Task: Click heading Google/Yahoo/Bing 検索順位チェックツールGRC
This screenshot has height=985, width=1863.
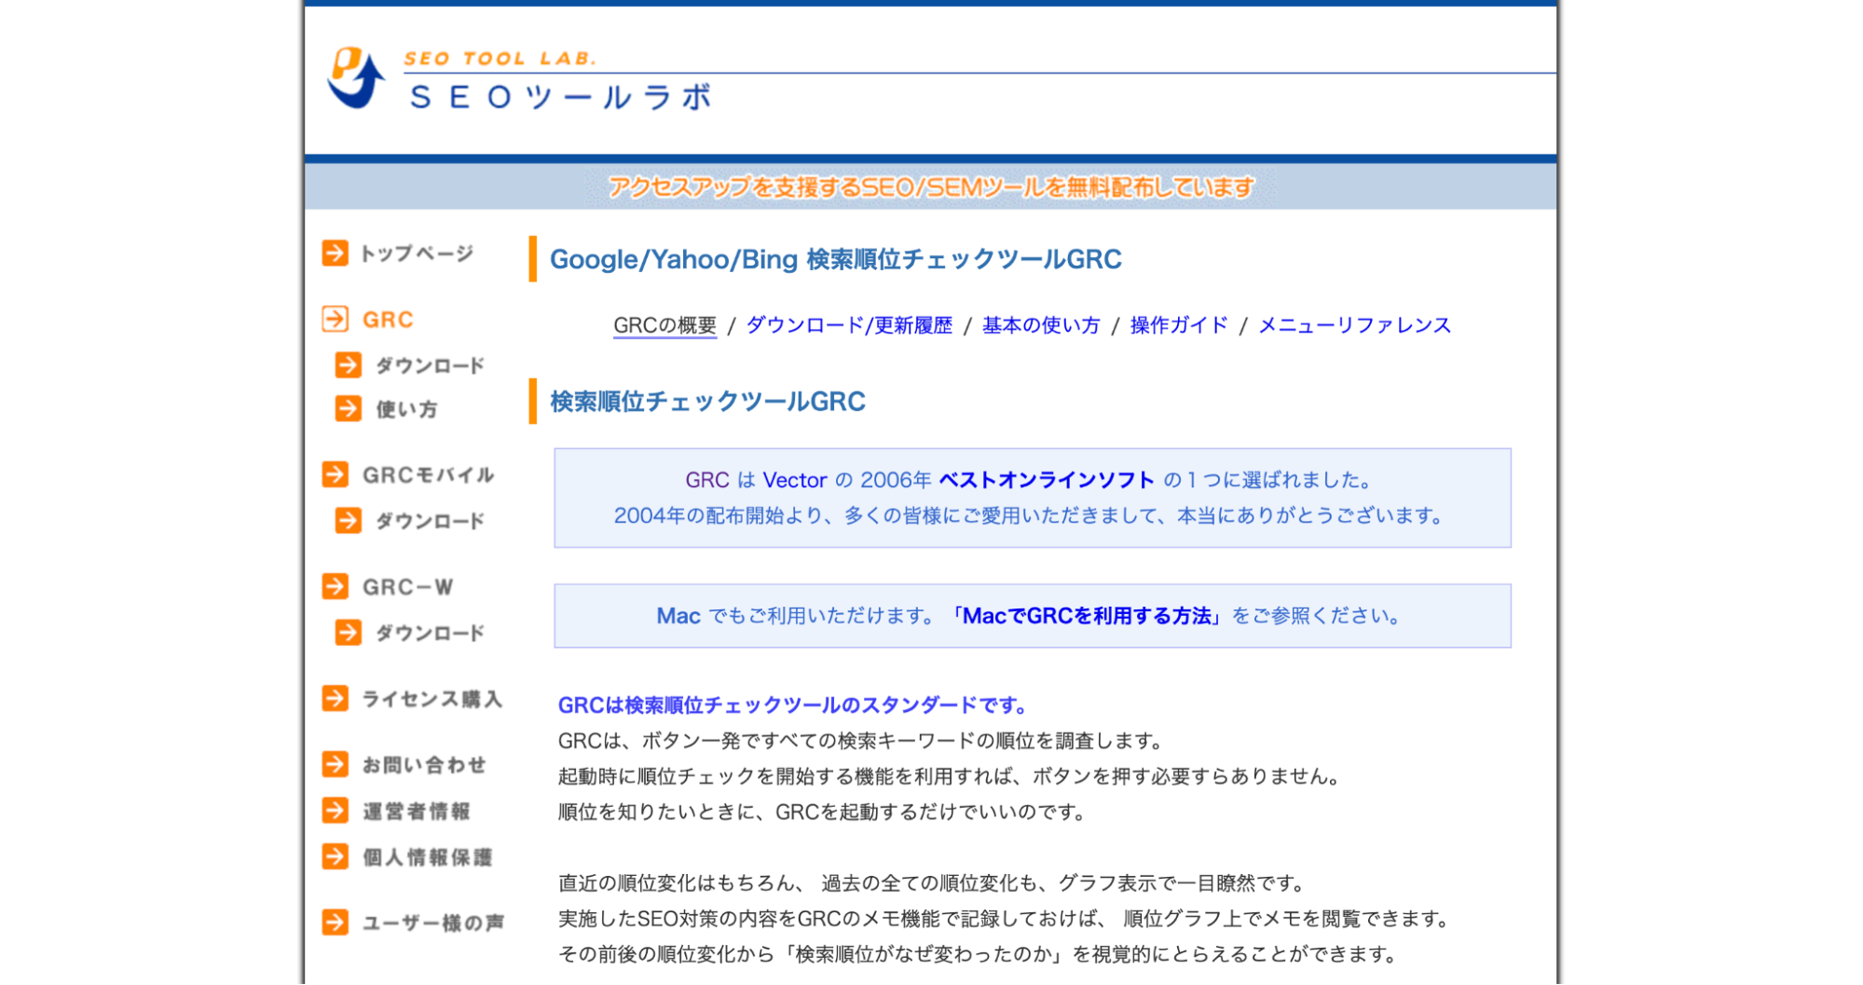Action: click(836, 259)
